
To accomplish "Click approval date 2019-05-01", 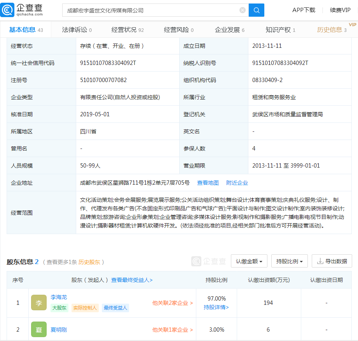I will click(95, 114).
